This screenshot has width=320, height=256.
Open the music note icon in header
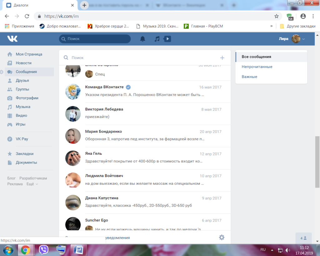(157, 39)
